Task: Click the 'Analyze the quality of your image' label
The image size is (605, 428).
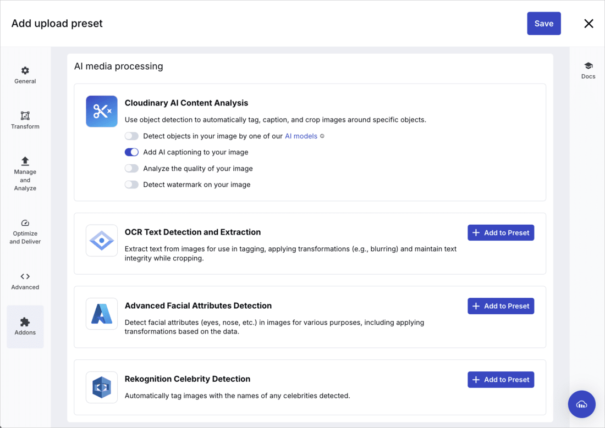Action: [198, 169]
